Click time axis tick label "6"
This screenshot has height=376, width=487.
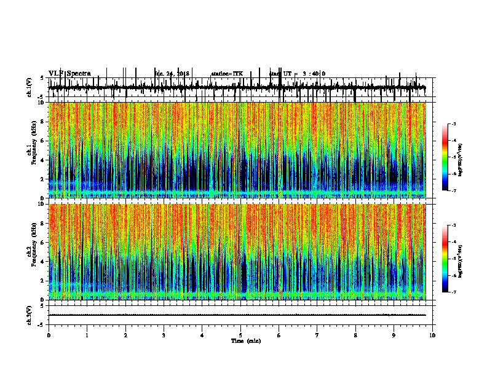click(279, 335)
